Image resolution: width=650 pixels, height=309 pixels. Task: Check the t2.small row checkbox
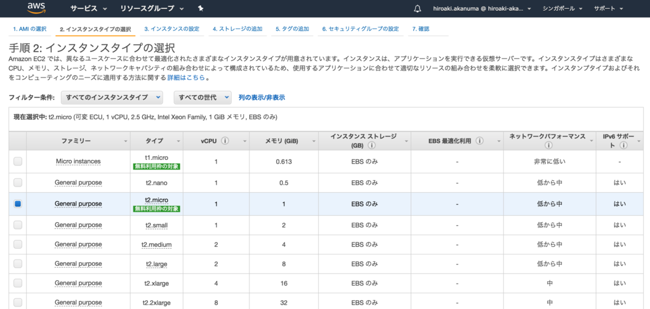pyautogui.click(x=18, y=225)
